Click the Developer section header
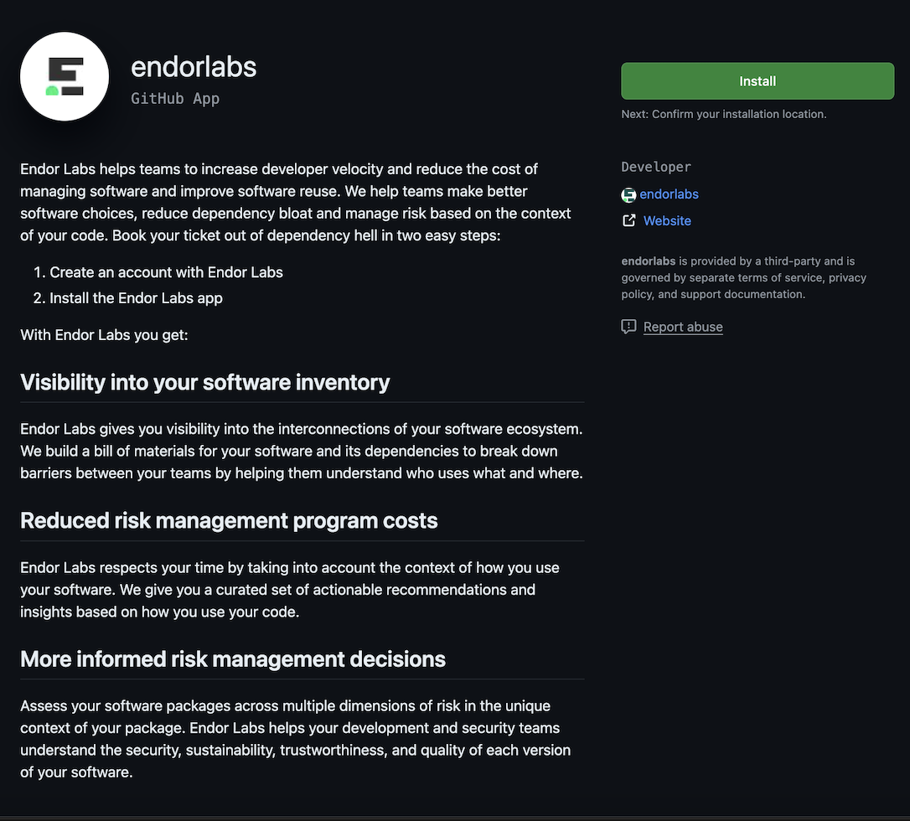 coord(656,167)
